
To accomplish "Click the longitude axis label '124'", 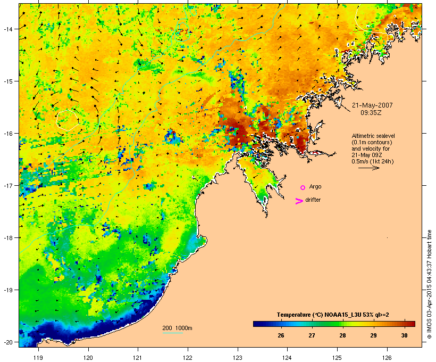I will pos(287,358).
